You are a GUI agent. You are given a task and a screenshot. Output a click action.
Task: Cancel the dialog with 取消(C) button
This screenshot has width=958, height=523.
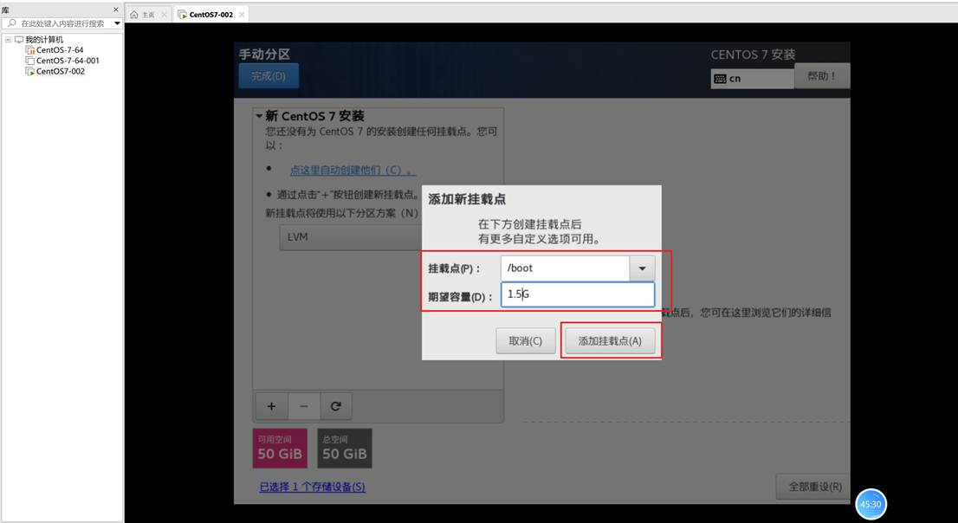click(526, 341)
